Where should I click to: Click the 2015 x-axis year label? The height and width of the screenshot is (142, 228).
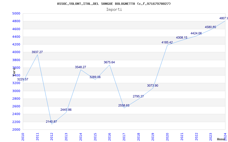[x=95, y=137]
